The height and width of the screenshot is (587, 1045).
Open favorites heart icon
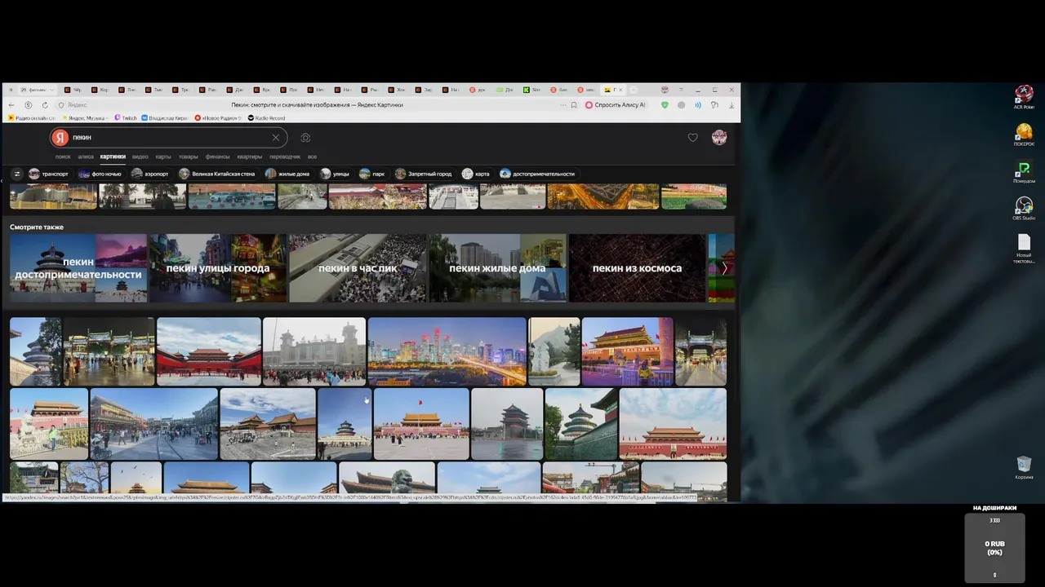tap(692, 138)
